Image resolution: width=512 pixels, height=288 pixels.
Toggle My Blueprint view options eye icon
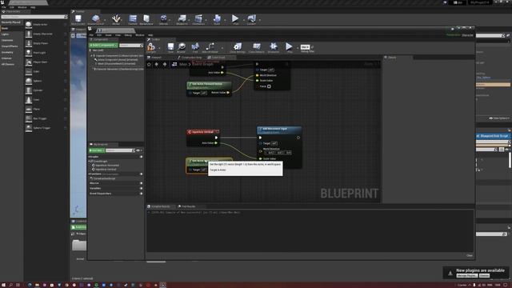coord(138,150)
